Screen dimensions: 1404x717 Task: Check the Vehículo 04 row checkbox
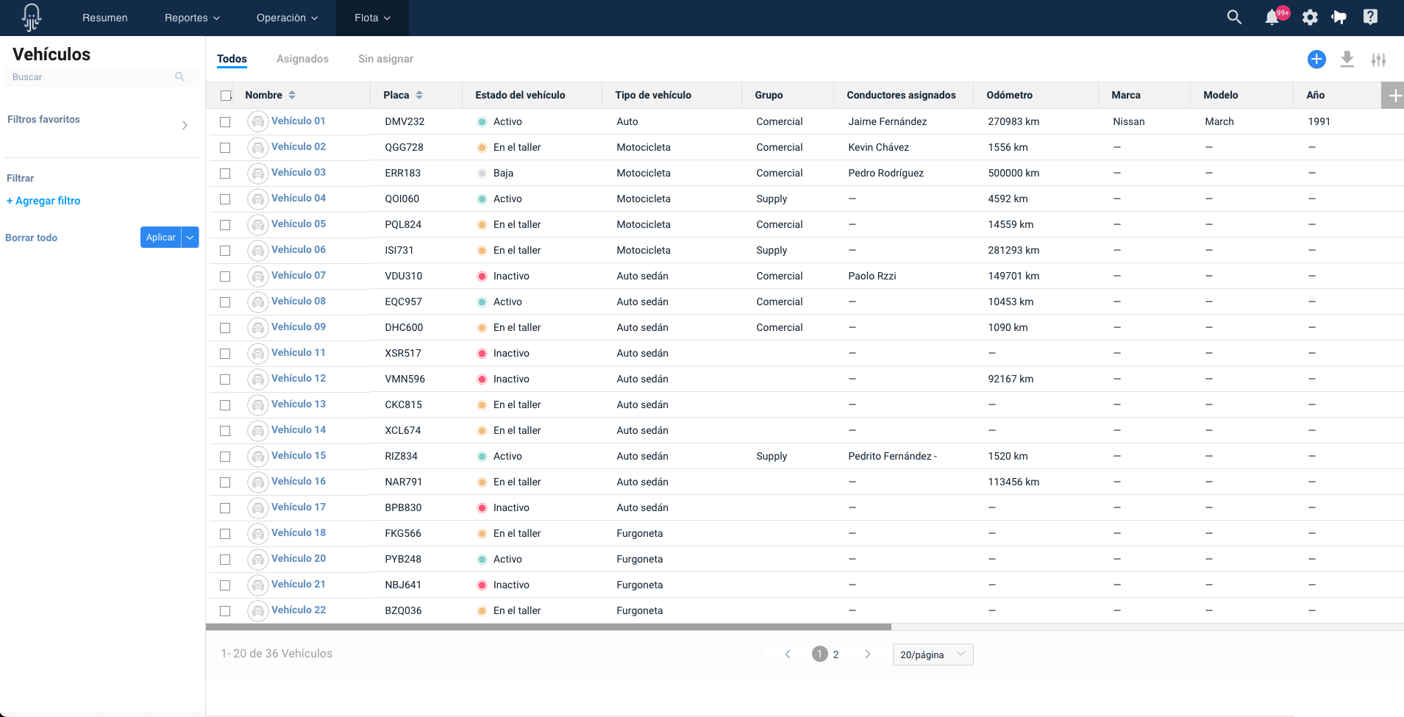pyautogui.click(x=225, y=199)
